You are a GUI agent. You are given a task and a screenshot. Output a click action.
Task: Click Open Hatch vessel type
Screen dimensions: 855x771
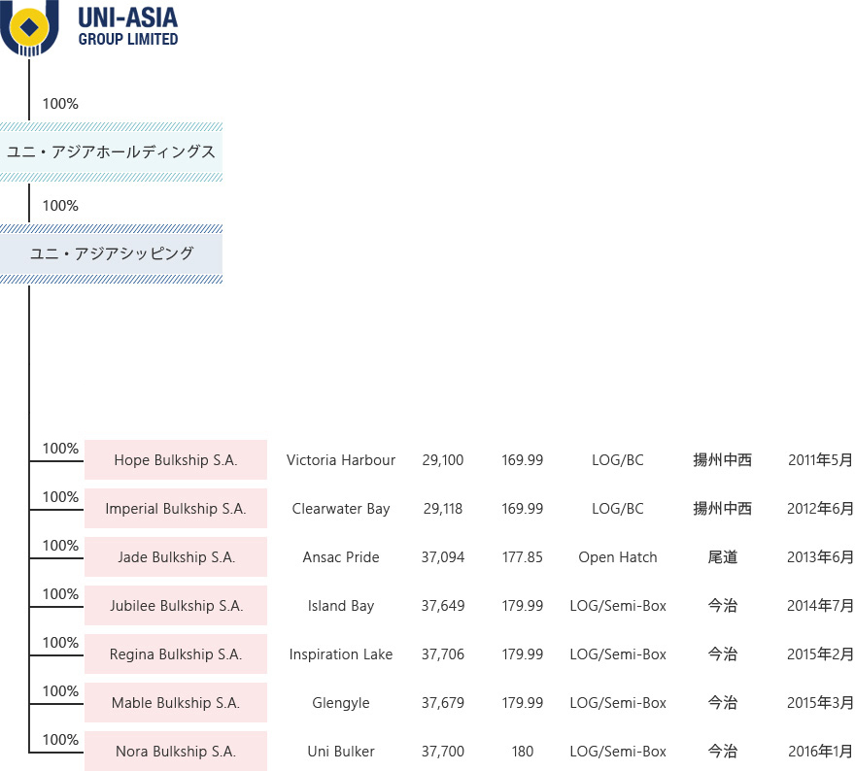click(618, 556)
